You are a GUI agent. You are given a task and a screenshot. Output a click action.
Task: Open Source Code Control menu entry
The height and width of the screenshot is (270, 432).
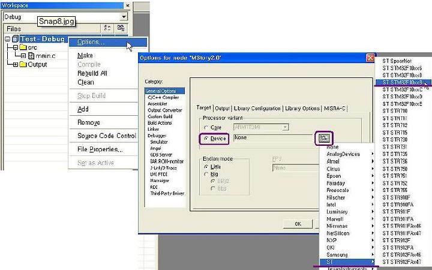click(x=108, y=136)
